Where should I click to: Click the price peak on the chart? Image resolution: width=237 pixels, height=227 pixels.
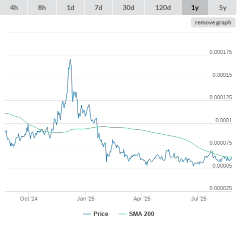coord(70,59)
